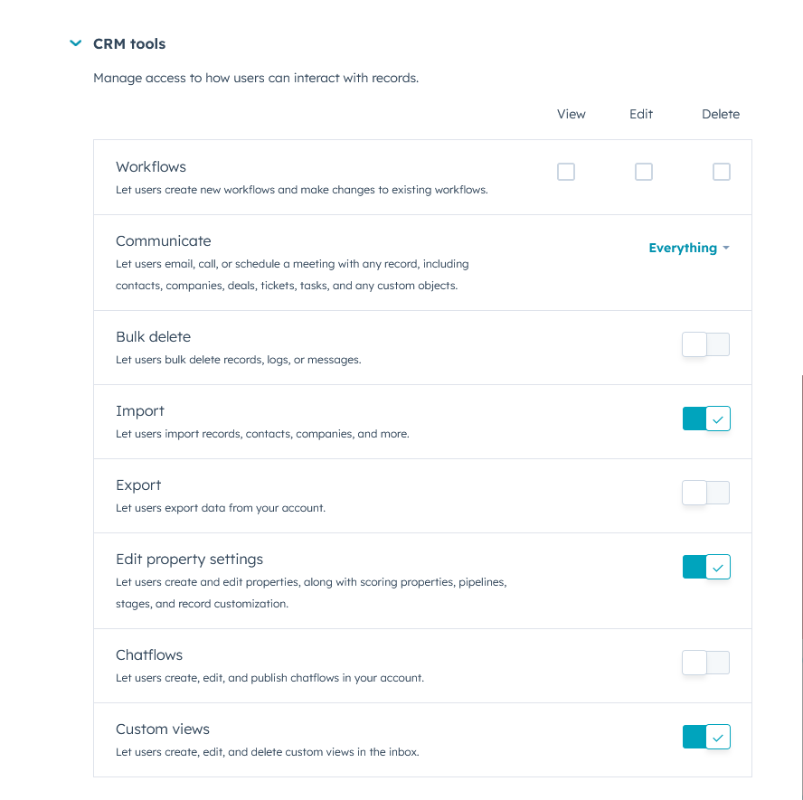Viewport: 803px width, 800px height.
Task: Select the Everything link in Communicate row
Action: (683, 248)
